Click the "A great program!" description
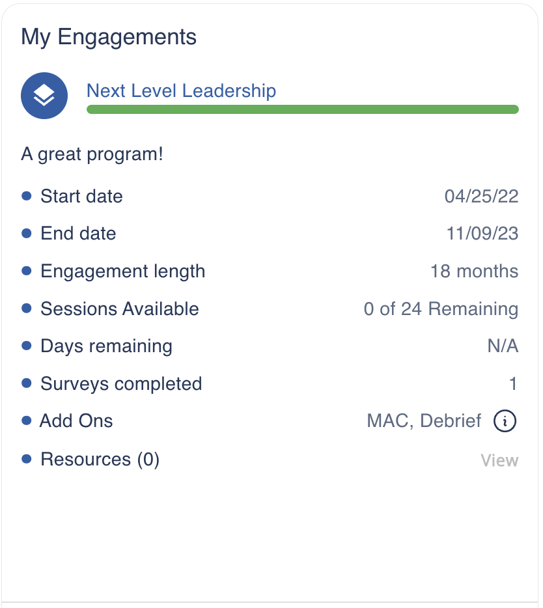Screen dimensions: 543x608 [x=92, y=155]
